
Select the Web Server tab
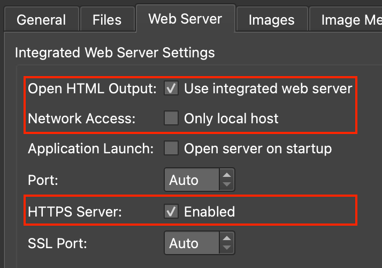(x=185, y=19)
